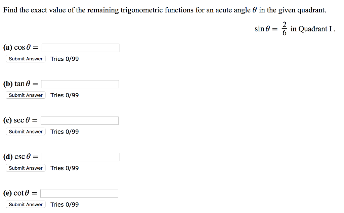344x213 pixels.
Task: Click the (d) csc θ label
Action: [x=19, y=157]
